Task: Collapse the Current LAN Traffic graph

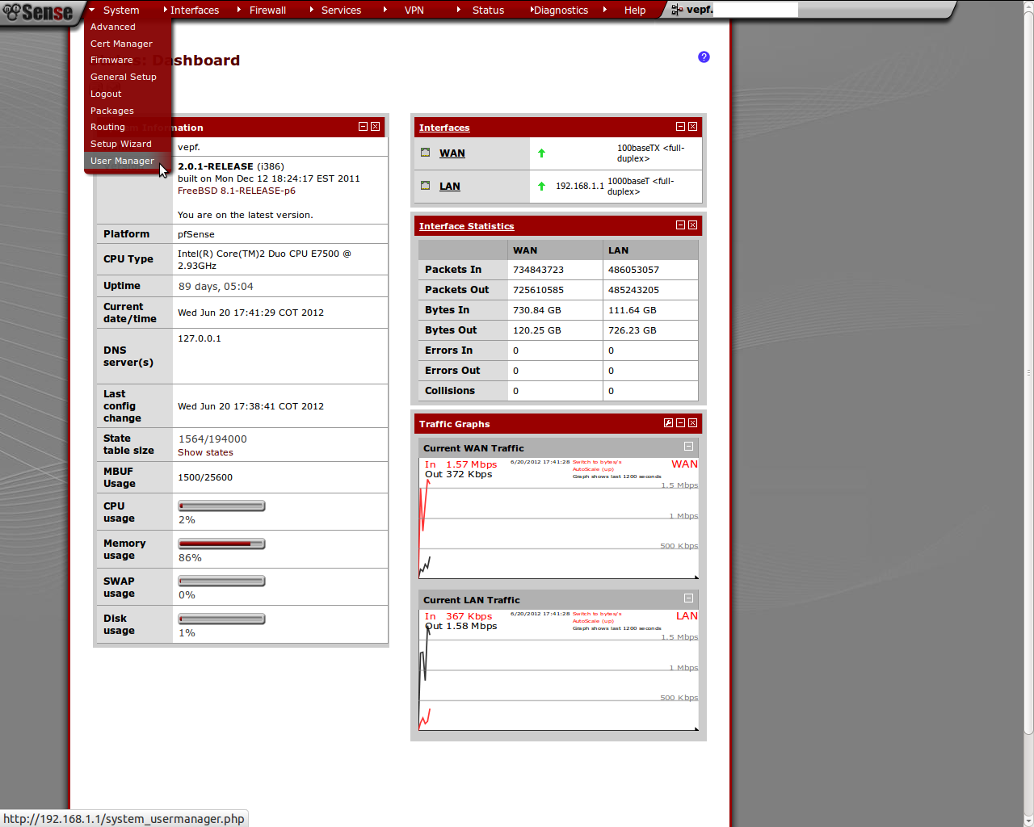Action: pos(689,598)
